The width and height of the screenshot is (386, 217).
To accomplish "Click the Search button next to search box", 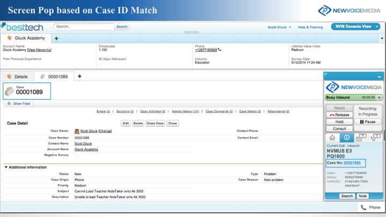I will point(122,27).
